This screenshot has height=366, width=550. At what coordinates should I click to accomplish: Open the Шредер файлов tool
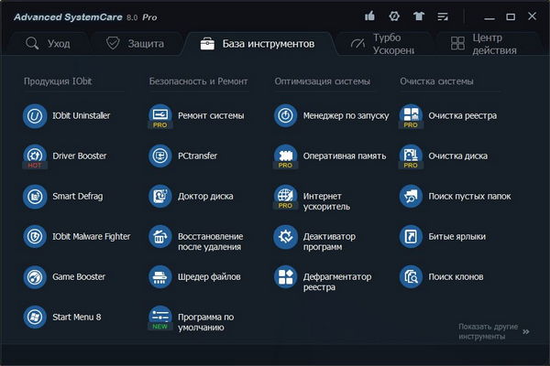160,276
